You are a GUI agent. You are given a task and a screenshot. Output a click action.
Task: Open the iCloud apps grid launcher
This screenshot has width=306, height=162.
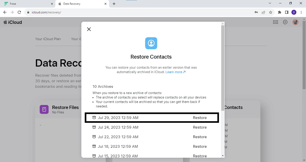point(275,22)
